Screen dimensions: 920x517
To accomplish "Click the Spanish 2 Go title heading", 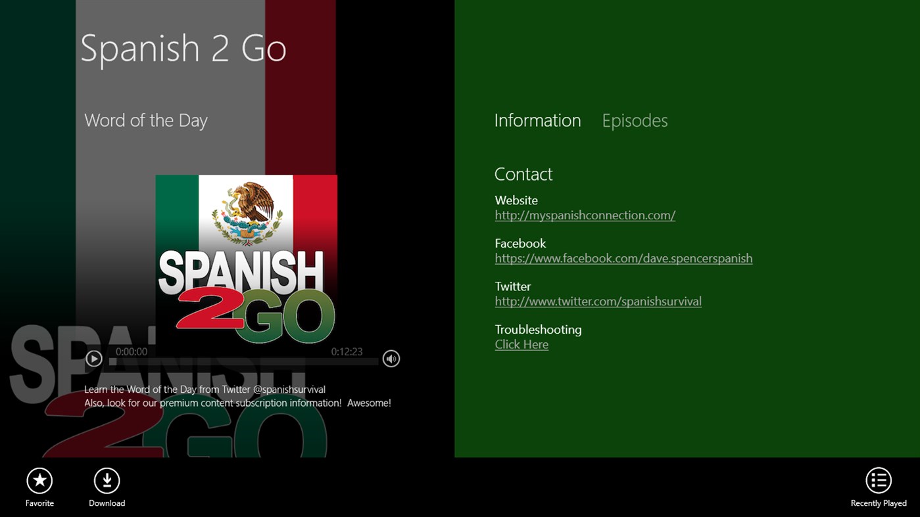I will (184, 49).
